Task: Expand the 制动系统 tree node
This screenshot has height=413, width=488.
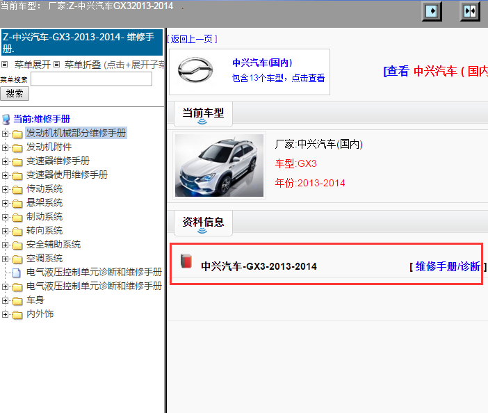Action: [x=5, y=217]
